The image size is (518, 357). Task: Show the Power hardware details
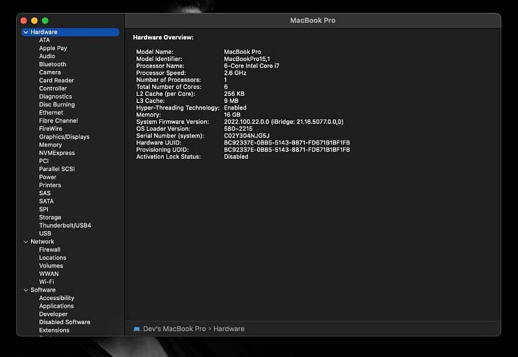[x=47, y=177]
